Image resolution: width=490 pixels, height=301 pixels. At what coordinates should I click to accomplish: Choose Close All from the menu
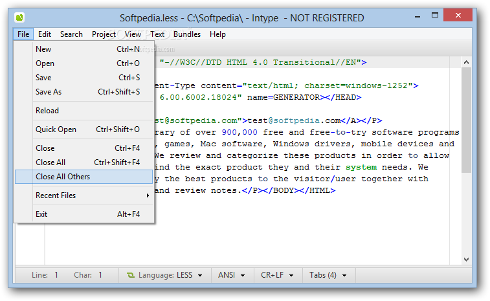tap(84, 162)
